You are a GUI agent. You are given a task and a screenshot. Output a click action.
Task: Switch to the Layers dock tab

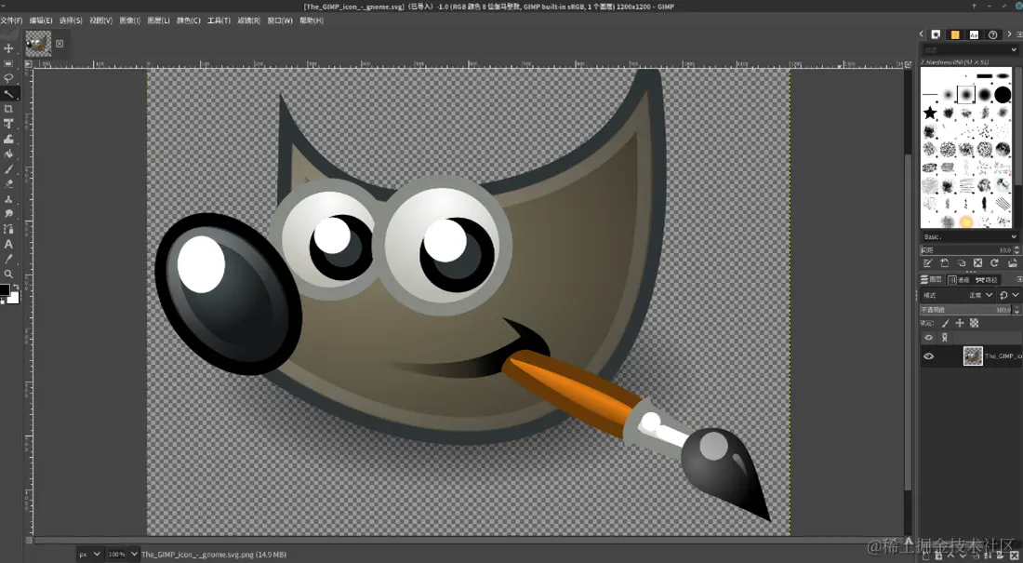point(931,279)
